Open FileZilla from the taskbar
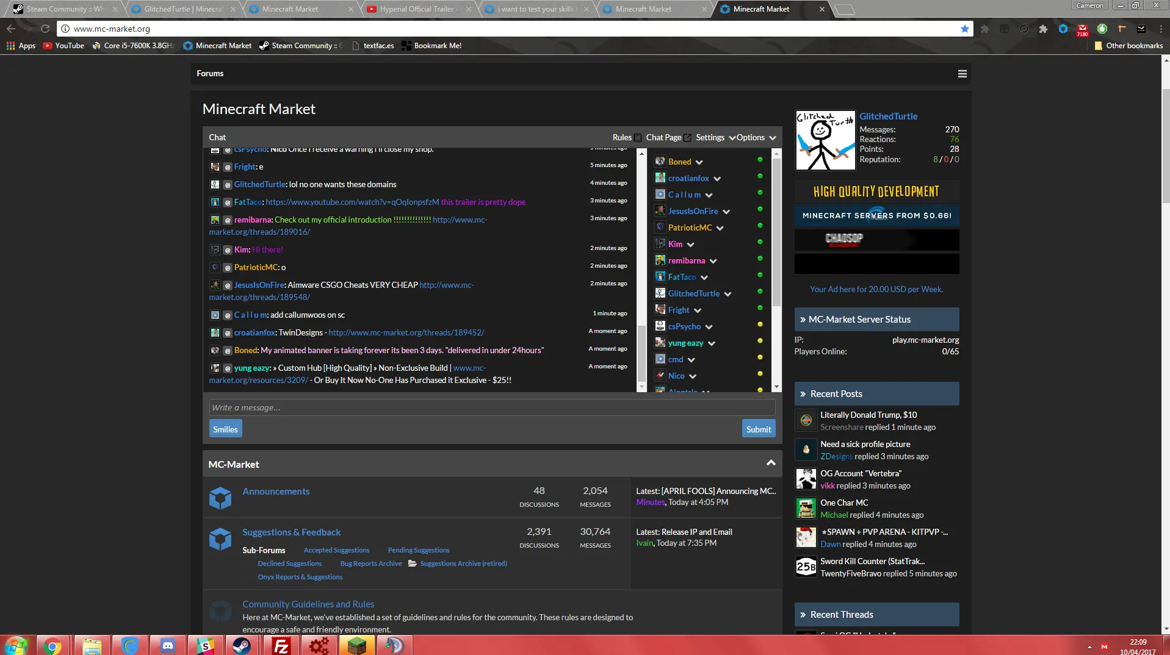The height and width of the screenshot is (655, 1170). 281,645
